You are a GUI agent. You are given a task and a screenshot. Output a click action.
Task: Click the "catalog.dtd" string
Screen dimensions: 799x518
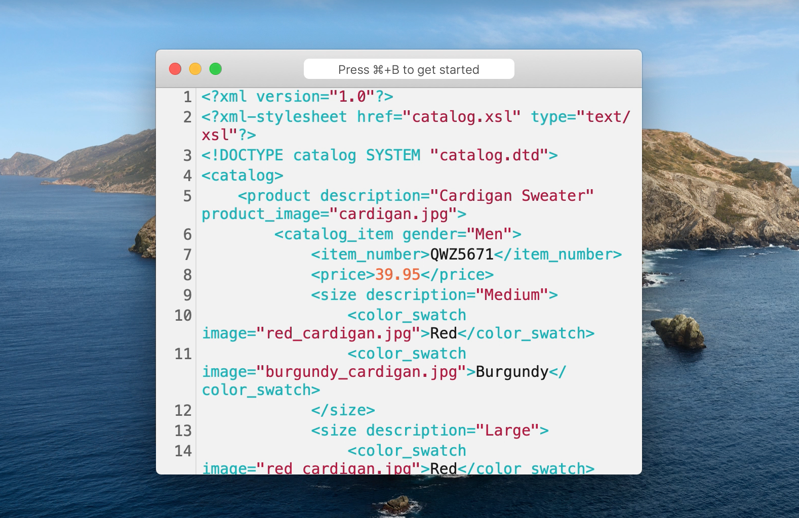point(489,155)
